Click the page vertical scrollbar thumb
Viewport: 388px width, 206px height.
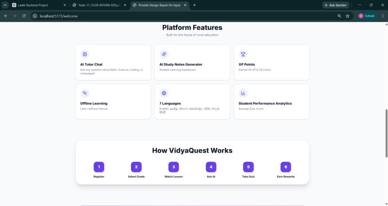386,133
